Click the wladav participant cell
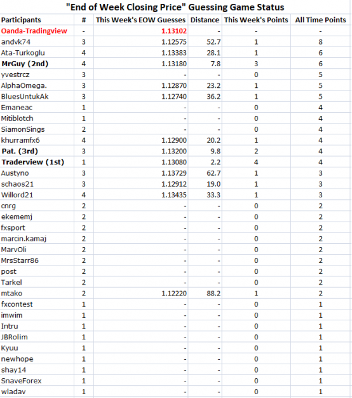Image resolution: width=352 pixels, height=398 pixels. point(13,392)
